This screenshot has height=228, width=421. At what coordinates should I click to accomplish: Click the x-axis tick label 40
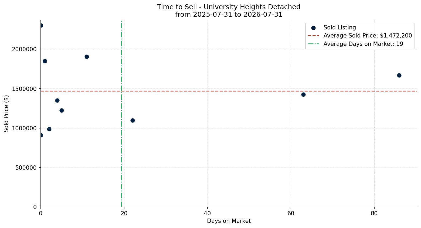208,213
